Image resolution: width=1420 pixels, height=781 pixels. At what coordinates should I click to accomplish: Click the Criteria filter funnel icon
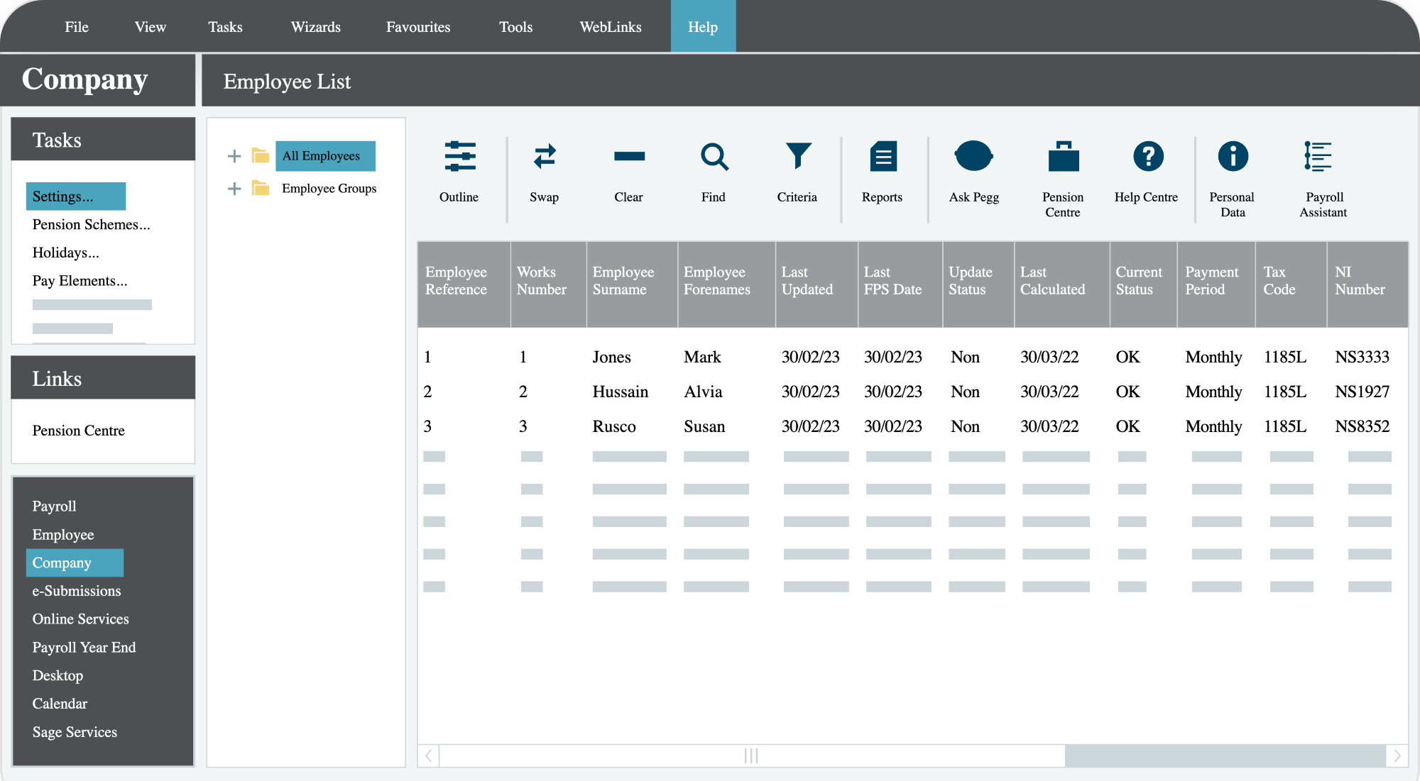[x=798, y=156]
